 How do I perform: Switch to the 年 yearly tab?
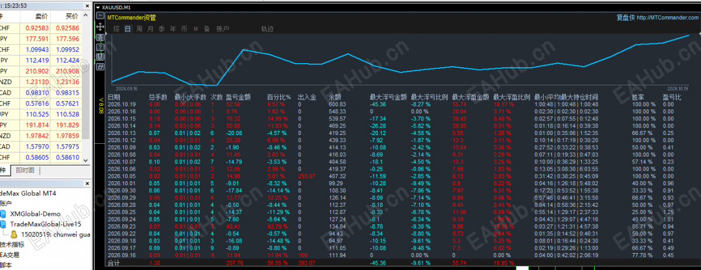coord(172,29)
